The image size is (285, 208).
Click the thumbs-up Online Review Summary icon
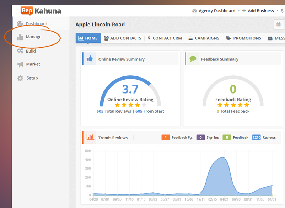coord(90,59)
